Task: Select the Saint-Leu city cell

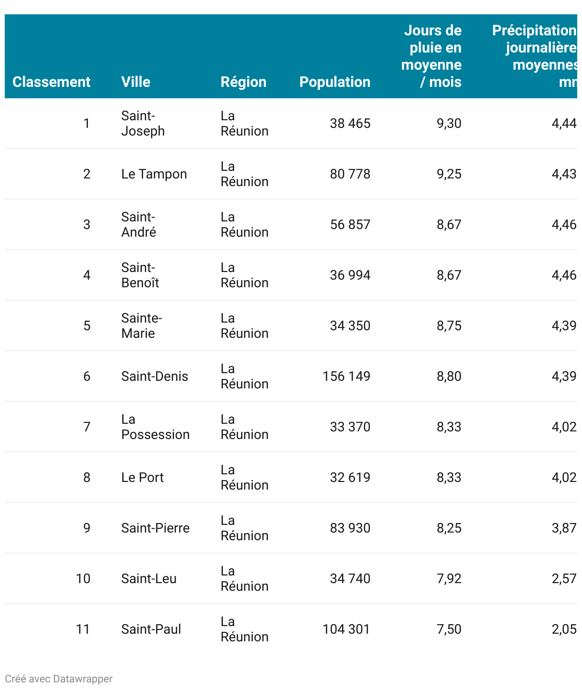Action: click(x=149, y=579)
